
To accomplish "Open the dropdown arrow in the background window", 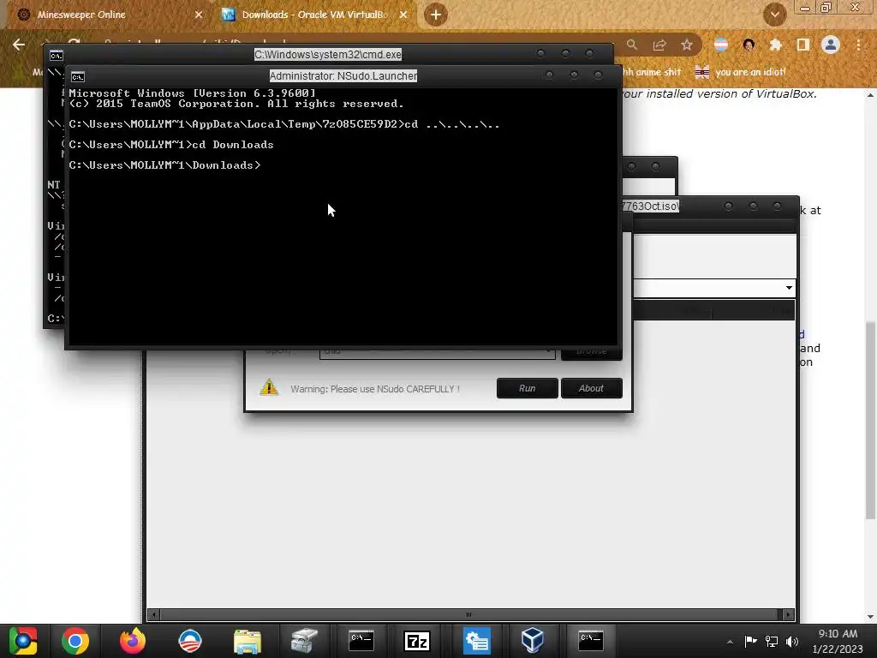I will (789, 288).
